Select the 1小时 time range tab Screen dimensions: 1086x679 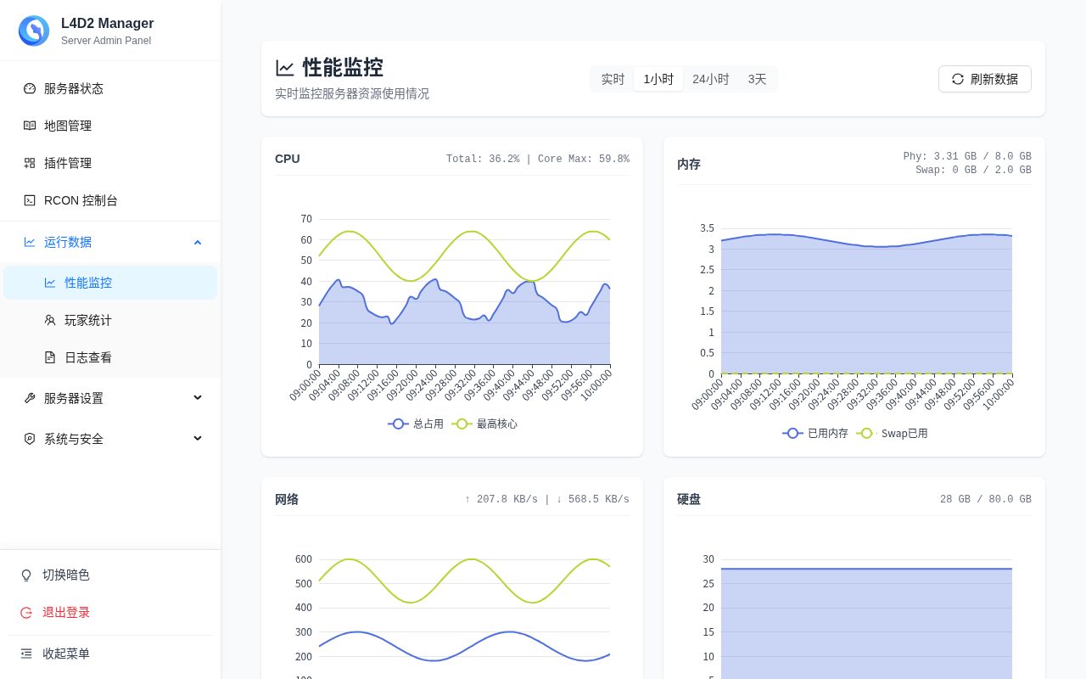tap(658, 79)
